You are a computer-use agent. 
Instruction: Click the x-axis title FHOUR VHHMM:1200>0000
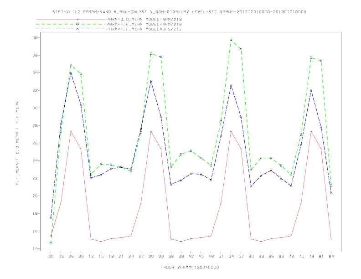[x=190, y=267]
